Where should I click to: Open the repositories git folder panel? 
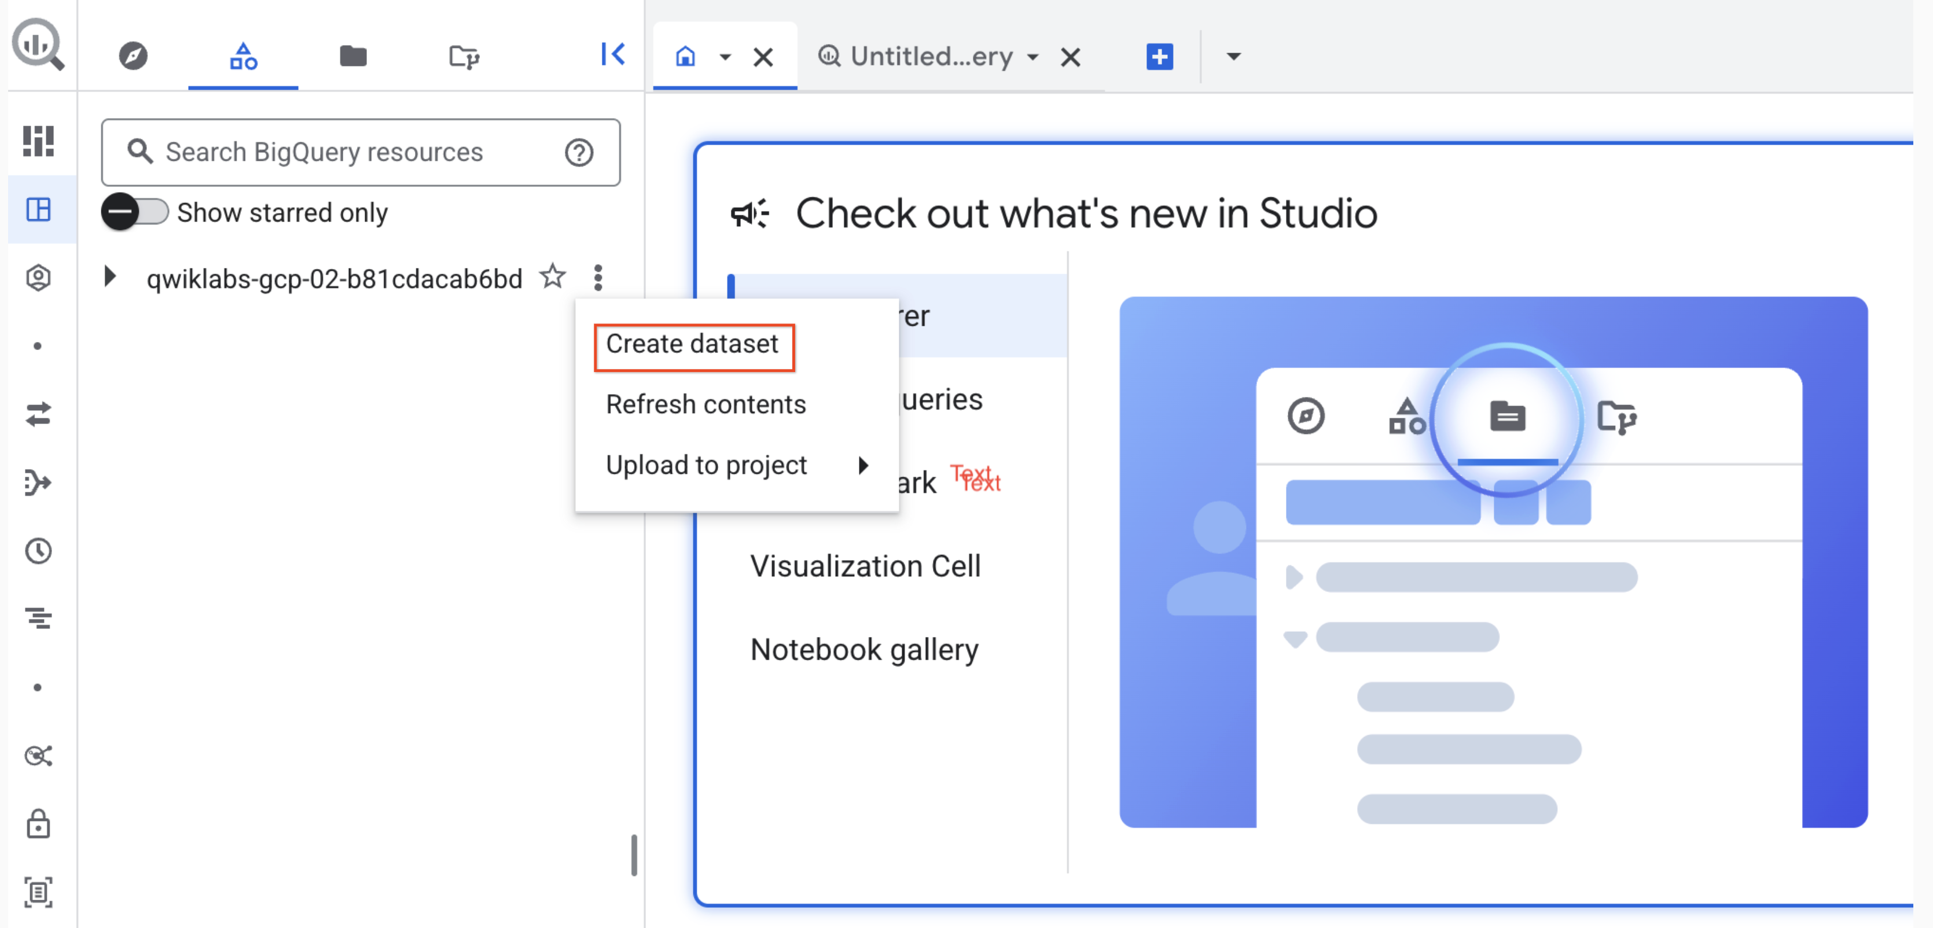point(463,56)
